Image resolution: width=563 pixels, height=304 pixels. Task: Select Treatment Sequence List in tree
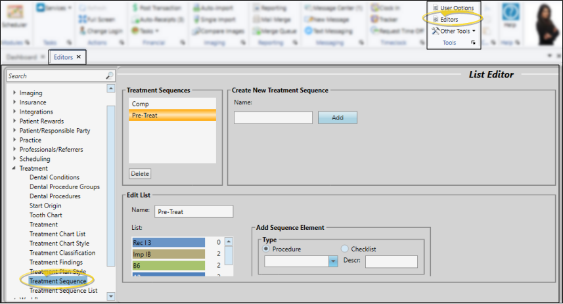click(x=63, y=290)
